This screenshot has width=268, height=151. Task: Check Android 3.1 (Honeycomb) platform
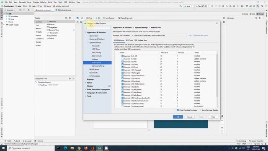pyautogui.click(x=122, y=106)
